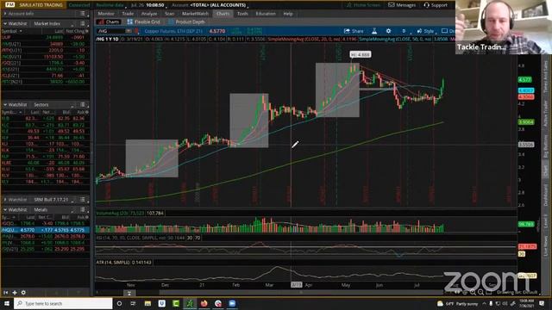Open the Account selector dropdown
The height and width of the screenshot is (310, 552).
(218, 5)
